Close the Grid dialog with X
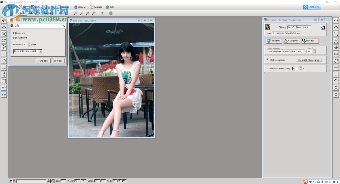This screenshot has width=340, height=184. click(64, 26)
